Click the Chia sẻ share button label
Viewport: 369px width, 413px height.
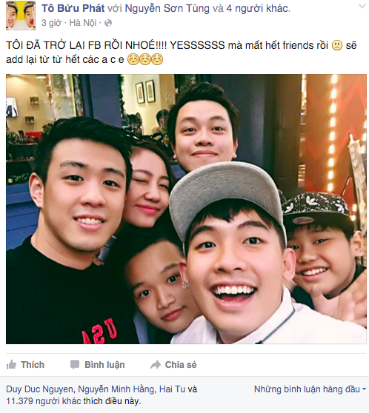click(181, 365)
